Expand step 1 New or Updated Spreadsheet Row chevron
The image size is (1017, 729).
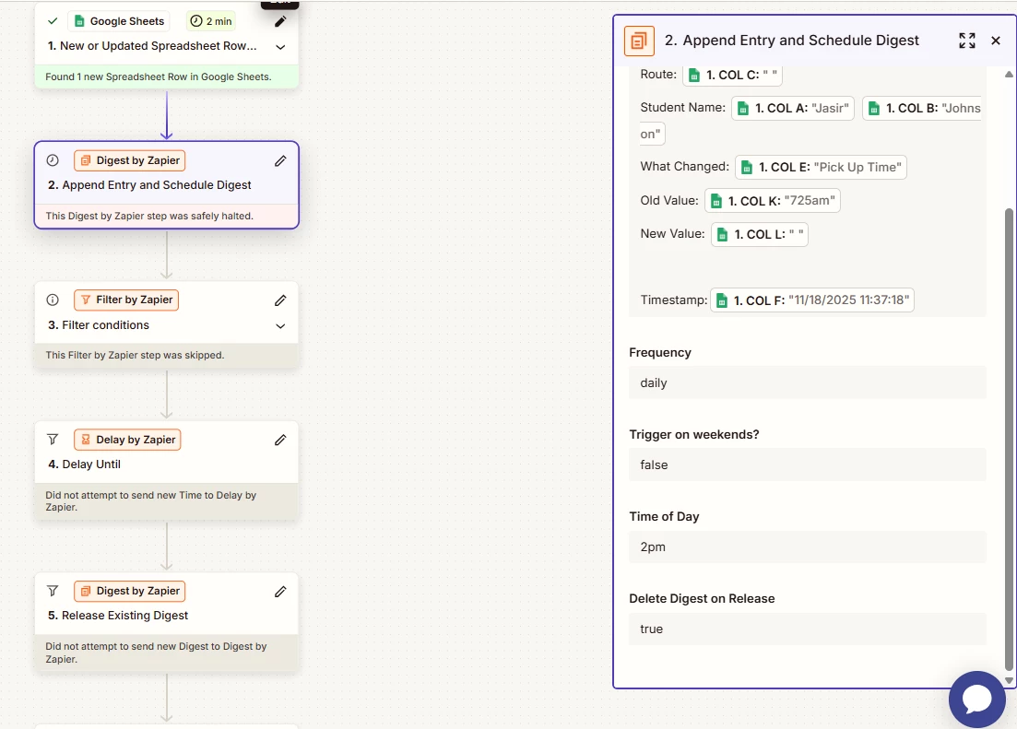coord(280,47)
